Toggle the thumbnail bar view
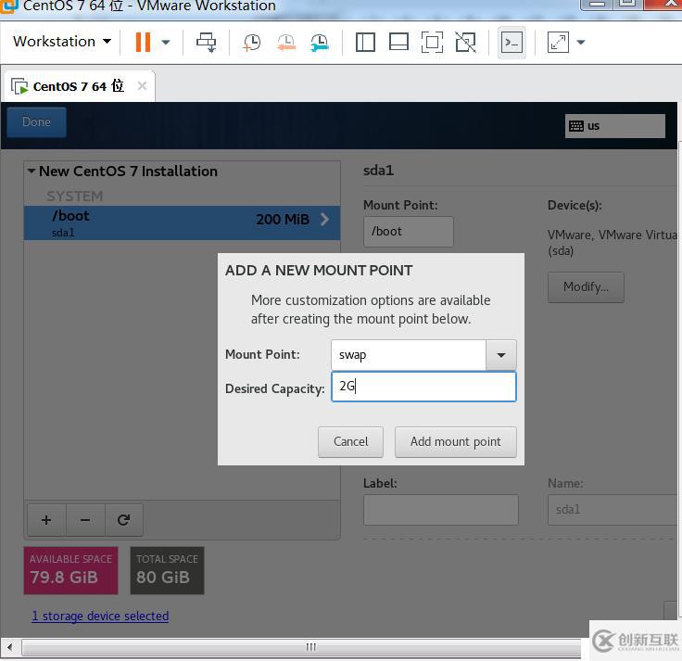 [x=398, y=43]
